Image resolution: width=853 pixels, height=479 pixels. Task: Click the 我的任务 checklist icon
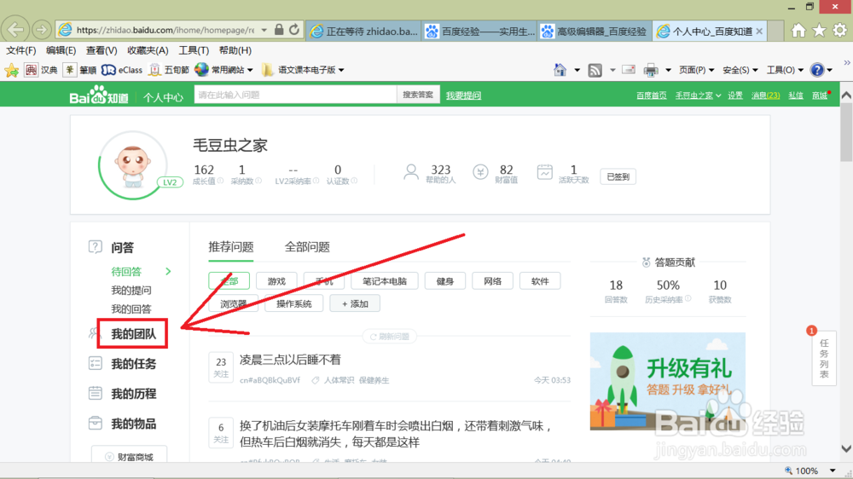[x=96, y=363]
